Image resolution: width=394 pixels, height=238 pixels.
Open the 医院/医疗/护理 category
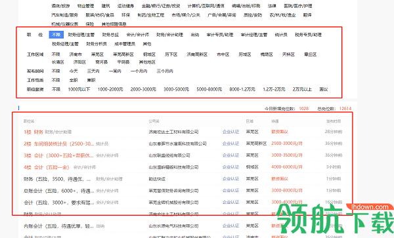pyautogui.click(x=297, y=6)
